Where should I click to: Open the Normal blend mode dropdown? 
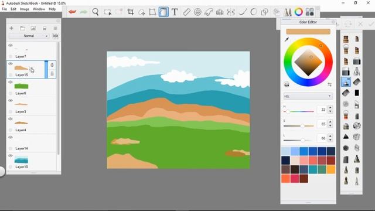tap(29, 36)
